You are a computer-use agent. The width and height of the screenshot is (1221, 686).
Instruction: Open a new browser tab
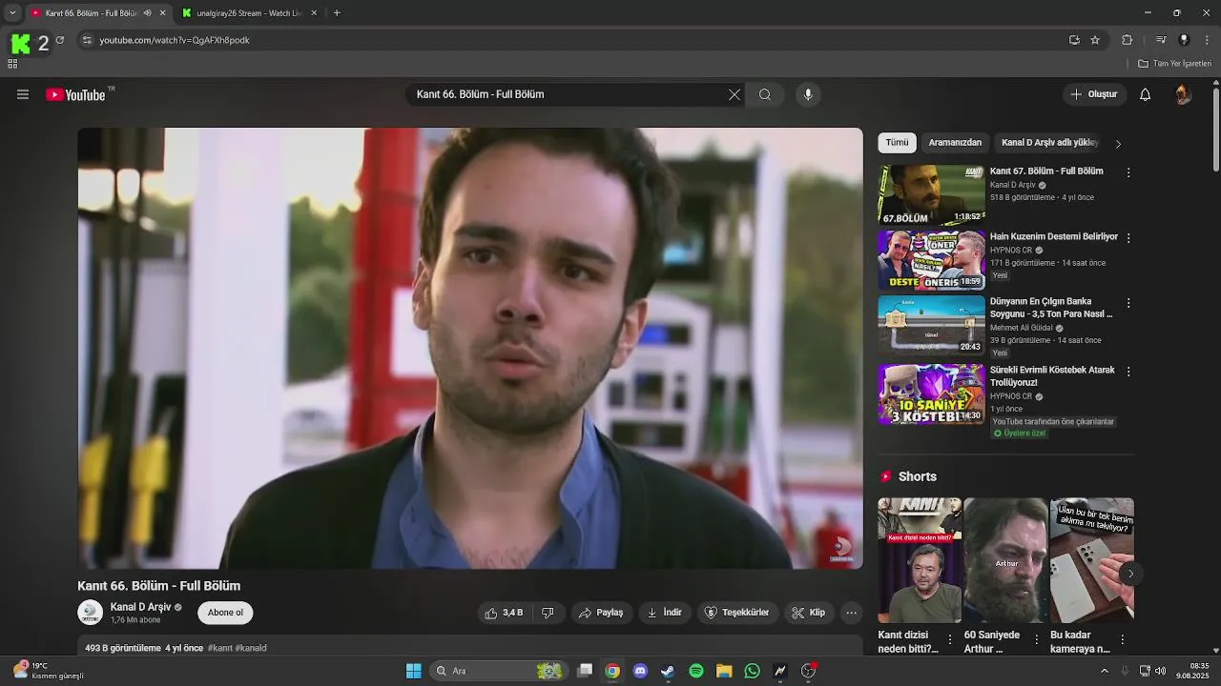click(337, 13)
